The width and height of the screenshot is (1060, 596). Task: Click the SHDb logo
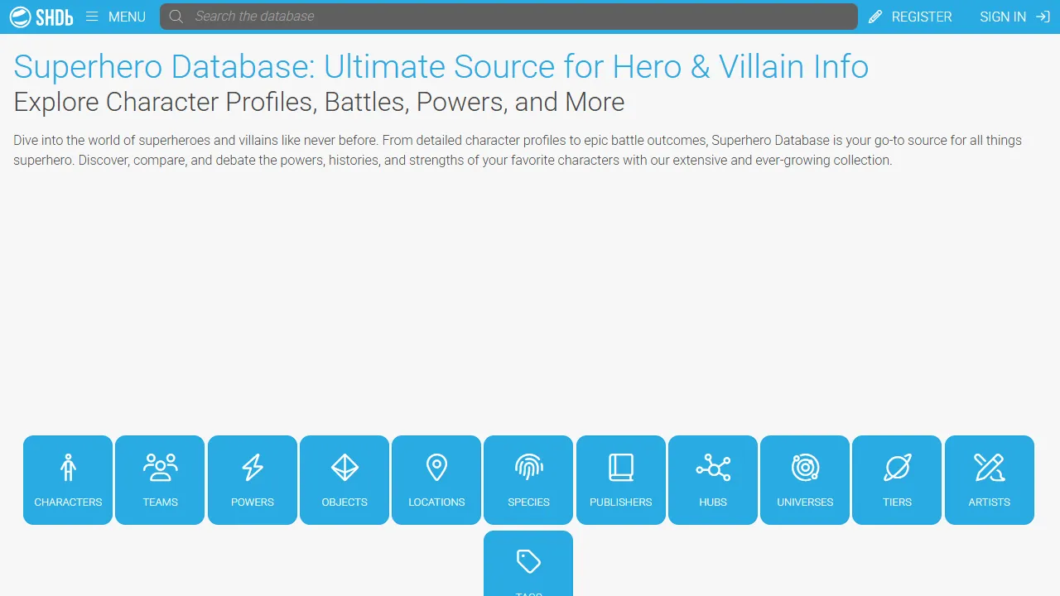41,17
